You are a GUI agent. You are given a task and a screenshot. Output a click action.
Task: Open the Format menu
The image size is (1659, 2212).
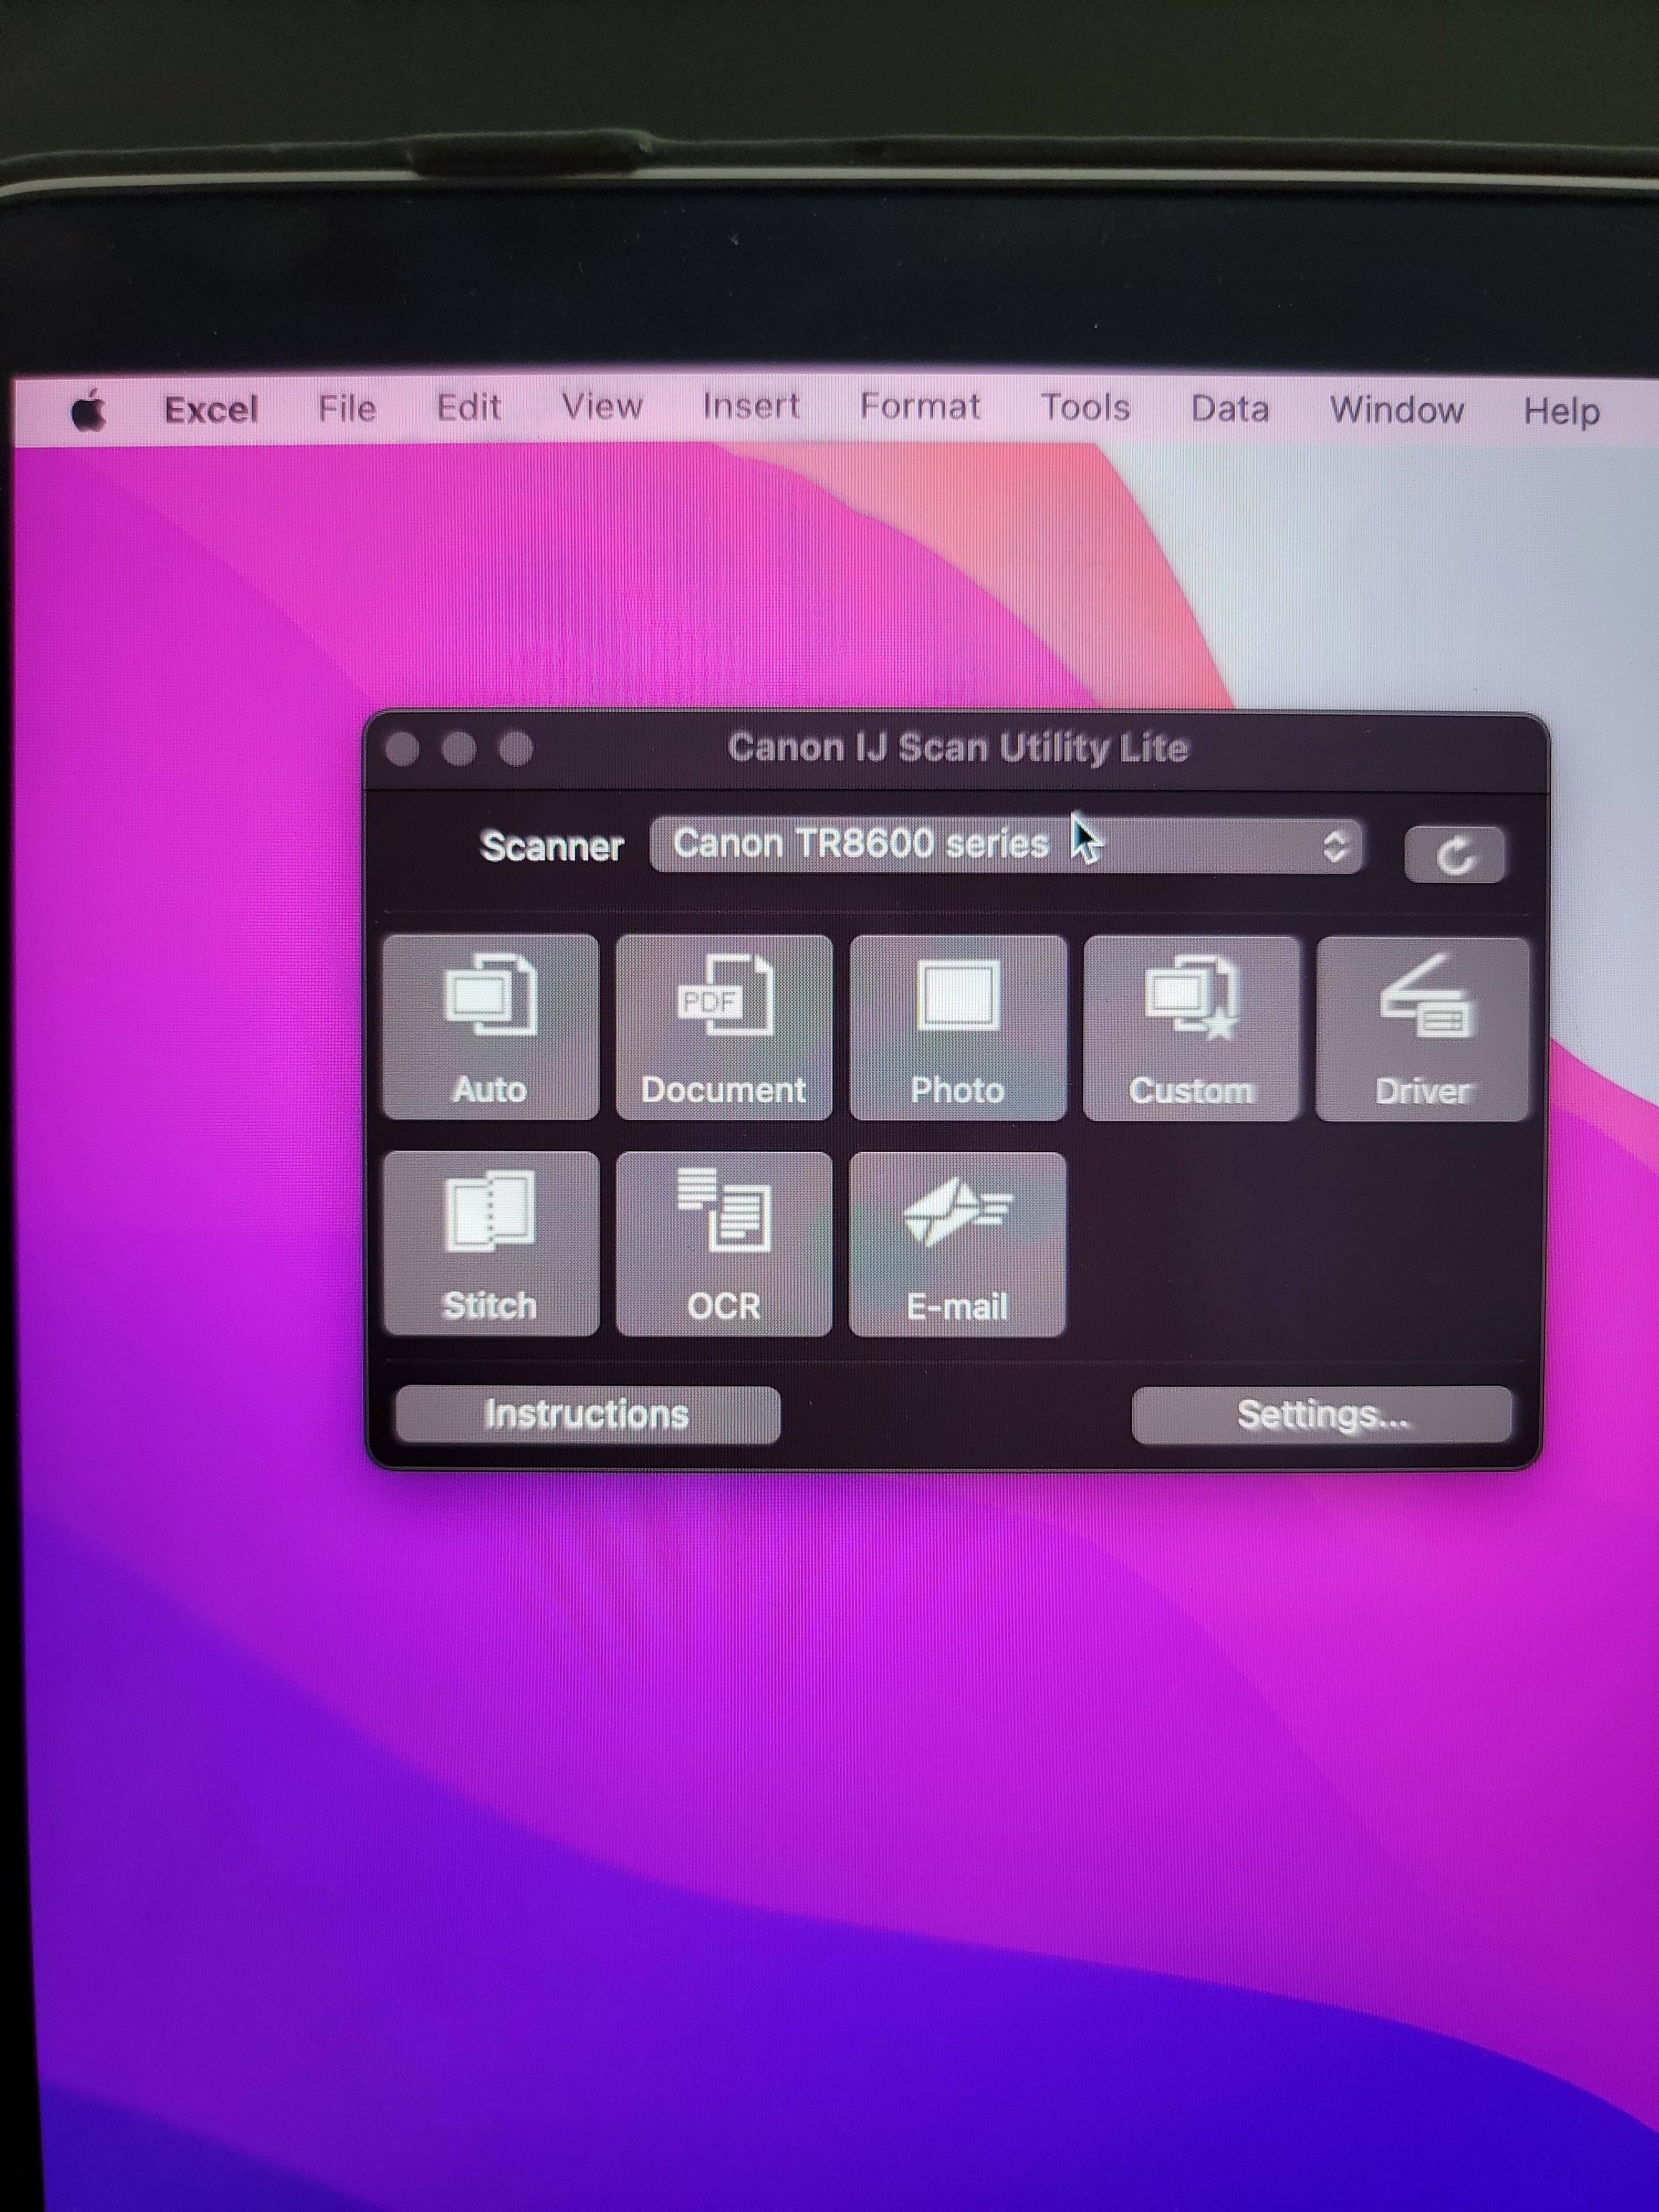[x=919, y=406]
